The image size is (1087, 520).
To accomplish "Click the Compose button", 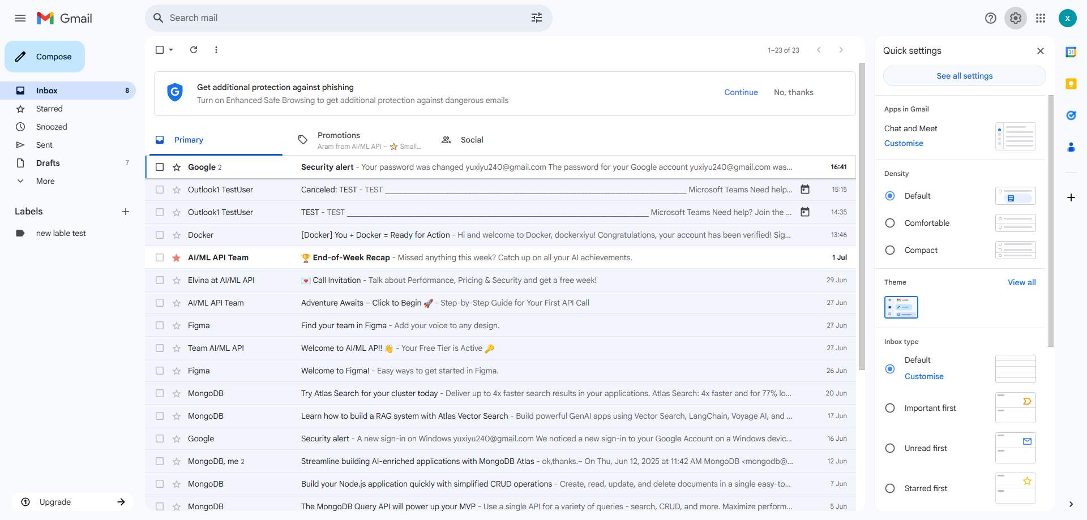I will [45, 57].
